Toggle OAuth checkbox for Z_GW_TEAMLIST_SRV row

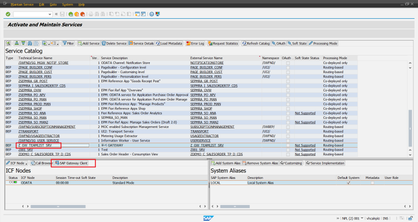(x=288, y=145)
